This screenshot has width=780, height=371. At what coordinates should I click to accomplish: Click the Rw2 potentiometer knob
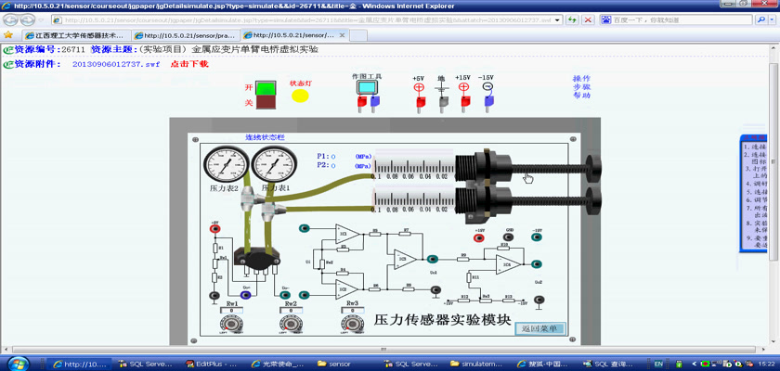click(x=291, y=325)
